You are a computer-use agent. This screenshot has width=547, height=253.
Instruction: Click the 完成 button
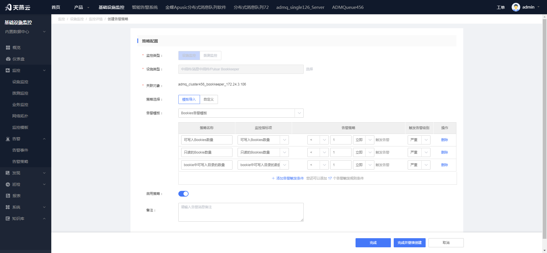click(x=373, y=243)
